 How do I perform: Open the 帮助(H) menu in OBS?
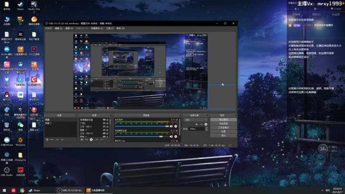pyautogui.click(x=121, y=28)
